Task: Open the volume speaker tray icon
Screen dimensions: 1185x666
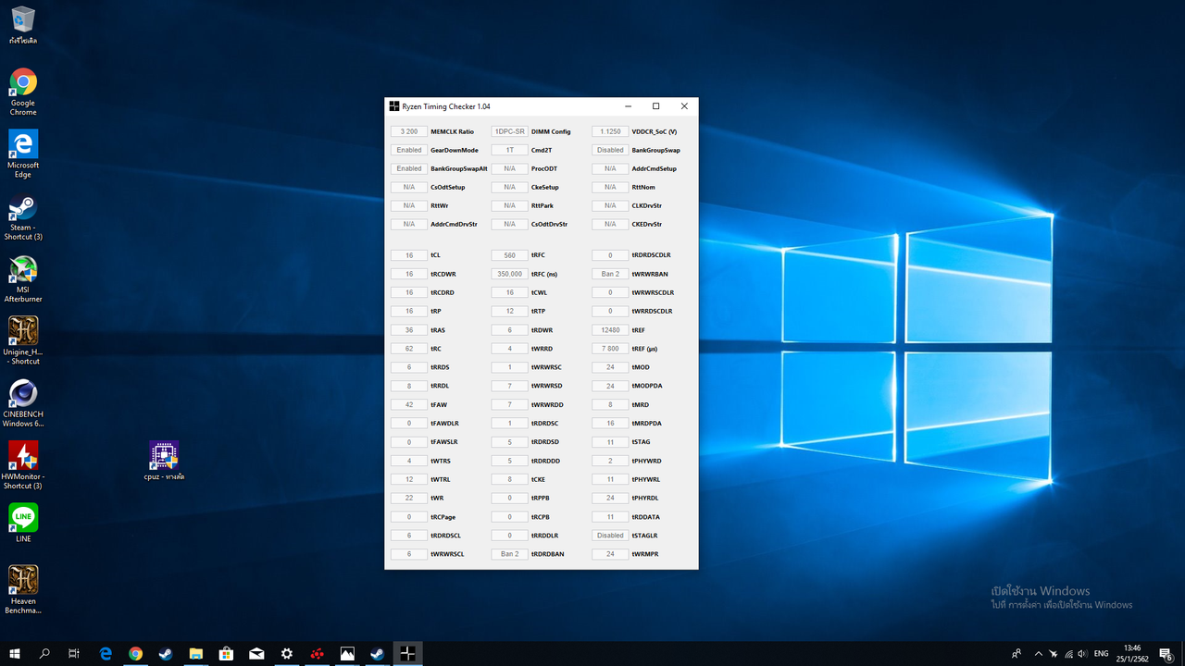Action: [1084, 653]
